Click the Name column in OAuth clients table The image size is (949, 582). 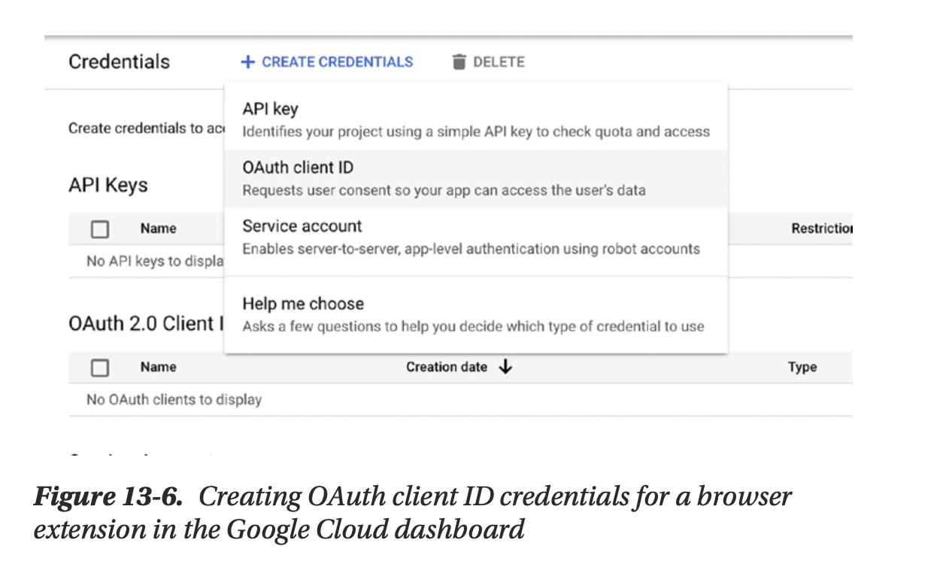point(158,367)
